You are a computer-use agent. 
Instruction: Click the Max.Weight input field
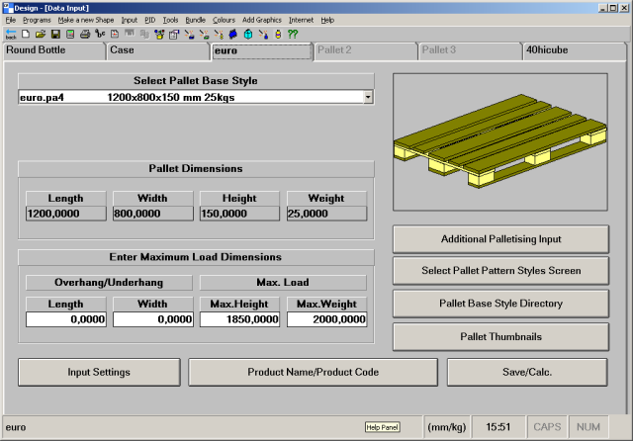tap(327, 319)
